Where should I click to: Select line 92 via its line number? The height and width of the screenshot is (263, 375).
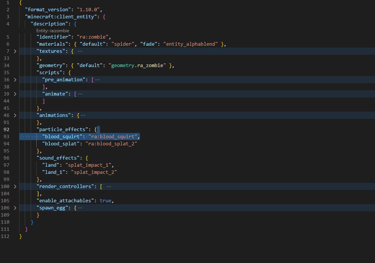click(x=6, y=130)
